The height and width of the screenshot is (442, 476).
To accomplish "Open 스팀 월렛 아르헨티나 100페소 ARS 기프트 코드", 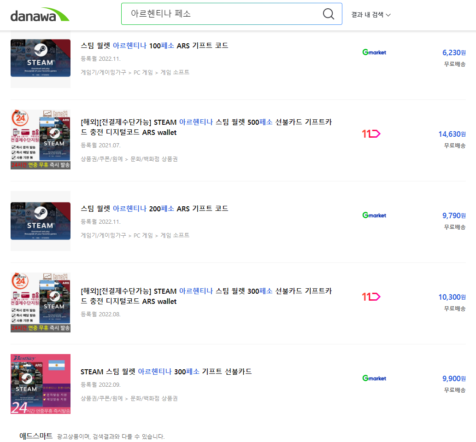I will [x=154, y=46].
